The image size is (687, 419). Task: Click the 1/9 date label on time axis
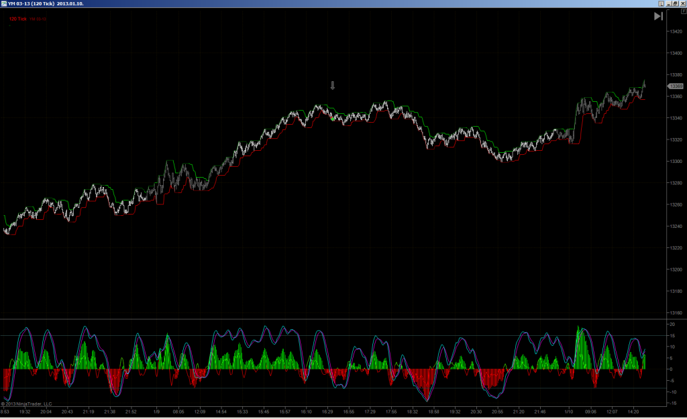pyautogui.click(x=156, y=412)
